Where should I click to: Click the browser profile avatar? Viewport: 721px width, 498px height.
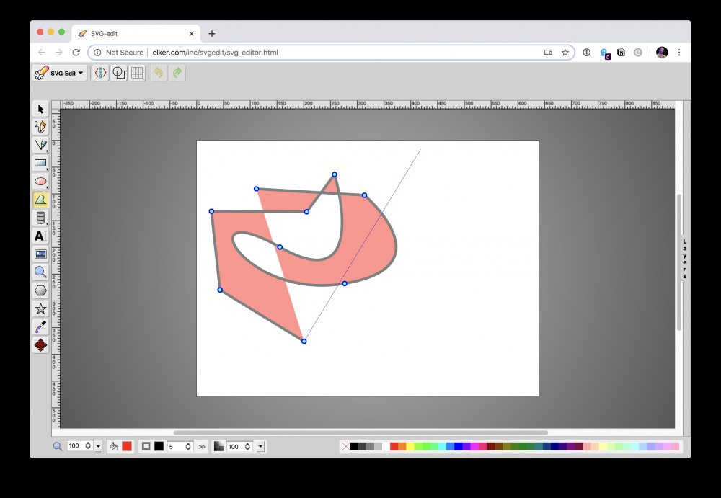click(662, 53)
